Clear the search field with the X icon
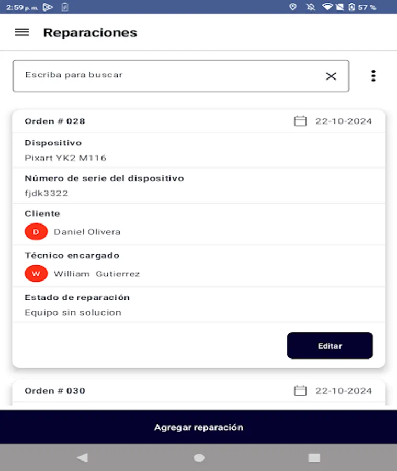Viewport: 397px width, 471px height. [331, 76]
